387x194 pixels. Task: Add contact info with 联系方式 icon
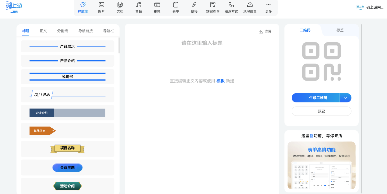[231, 8]
